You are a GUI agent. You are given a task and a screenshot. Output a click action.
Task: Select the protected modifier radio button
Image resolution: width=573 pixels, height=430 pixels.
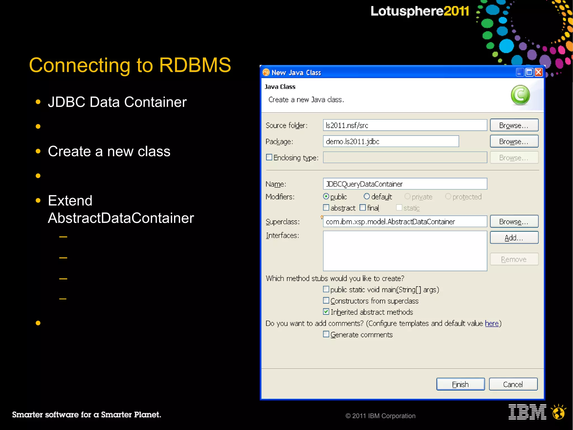click(448, 196)
